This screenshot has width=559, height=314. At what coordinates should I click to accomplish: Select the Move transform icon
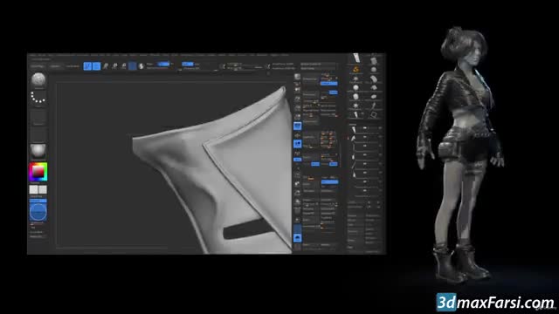(106, 66)
